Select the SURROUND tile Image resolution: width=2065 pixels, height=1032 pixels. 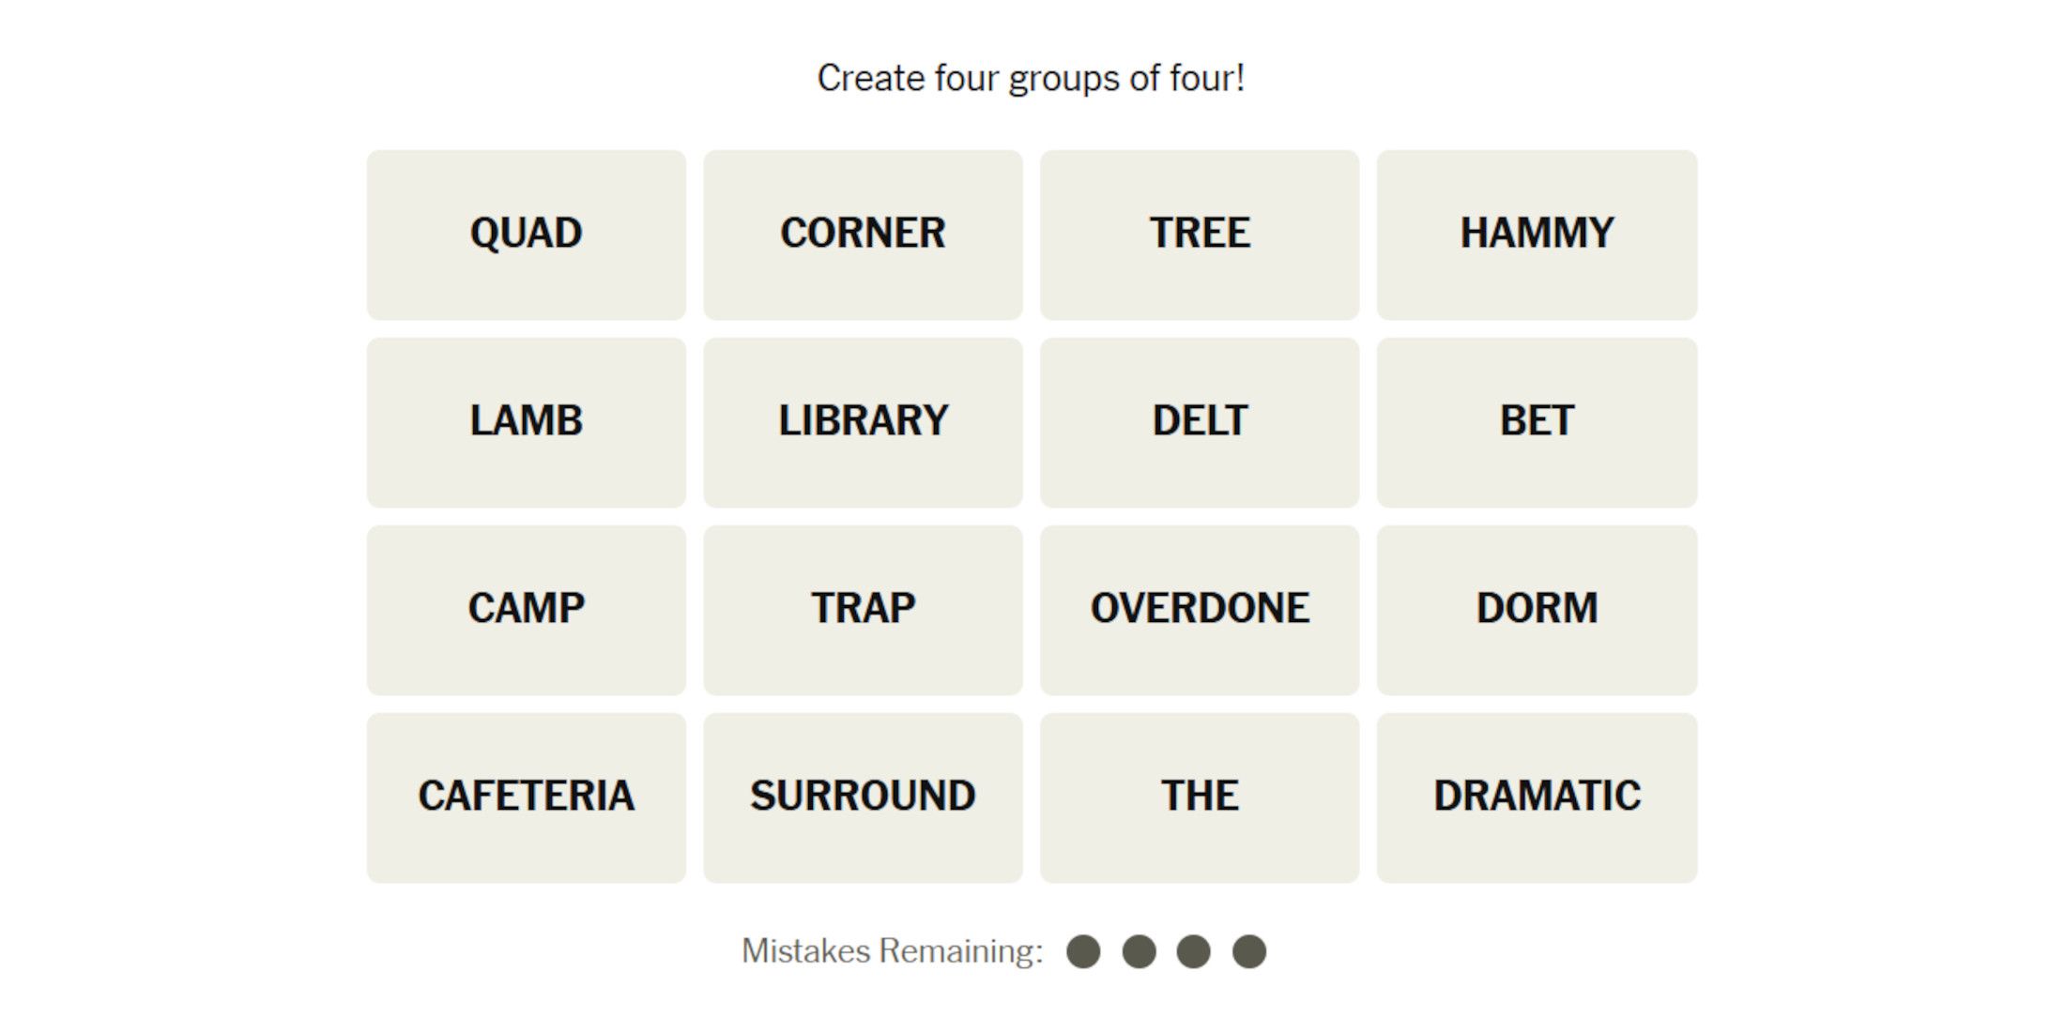point(863,797)
